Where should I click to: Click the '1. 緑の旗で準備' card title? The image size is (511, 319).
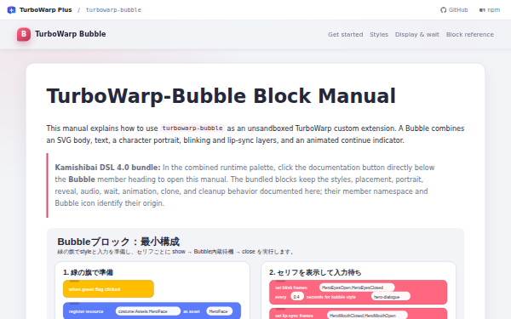[x=88, y=272]
